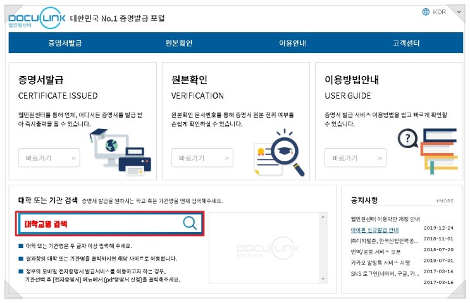Click the date 2019-12-24
Viewport: 470px width, 303px height.
[438, 228]
